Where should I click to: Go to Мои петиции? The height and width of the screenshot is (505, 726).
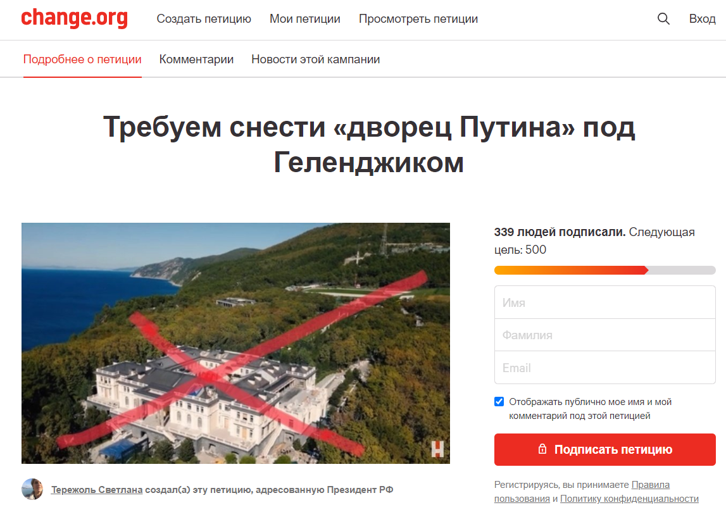pos(305,19)
